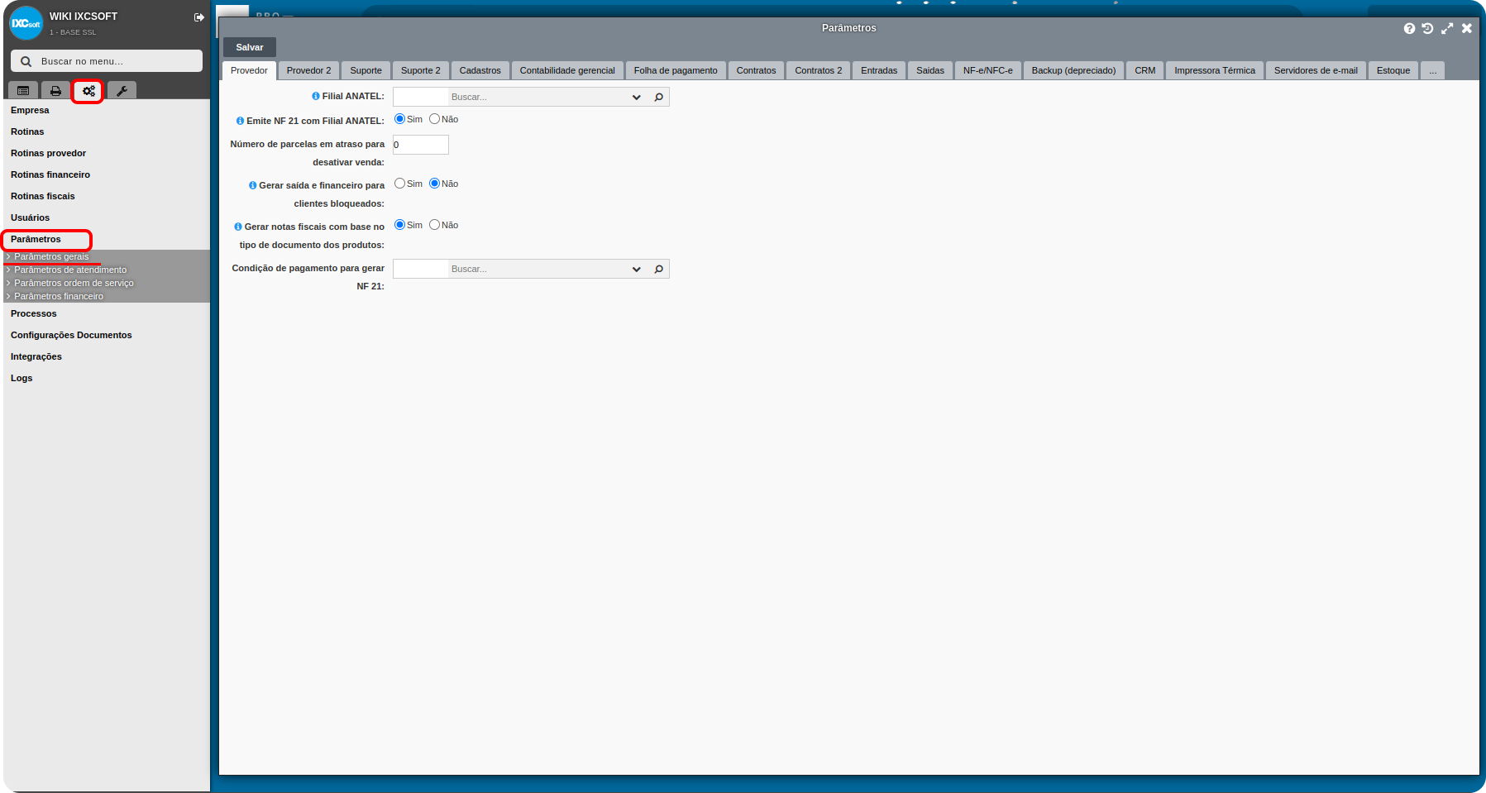Switch to the Servidores de e-mail tab

pos(1316,70)
